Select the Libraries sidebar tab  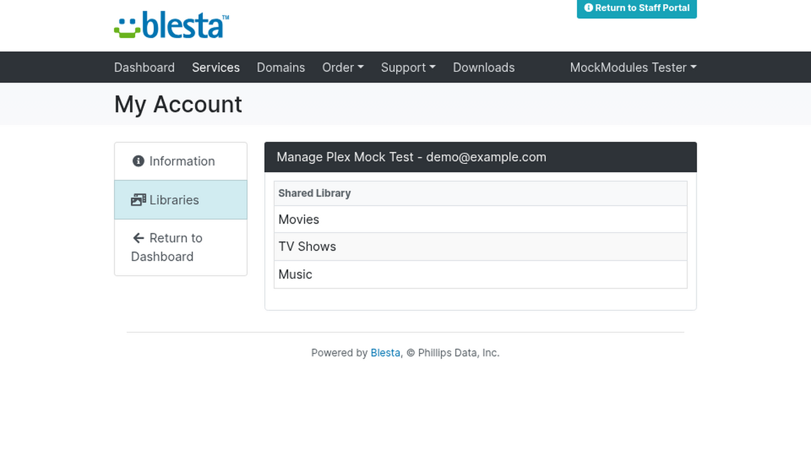point(181,200)
